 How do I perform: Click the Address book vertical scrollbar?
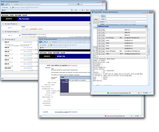(x=147, y=42)
